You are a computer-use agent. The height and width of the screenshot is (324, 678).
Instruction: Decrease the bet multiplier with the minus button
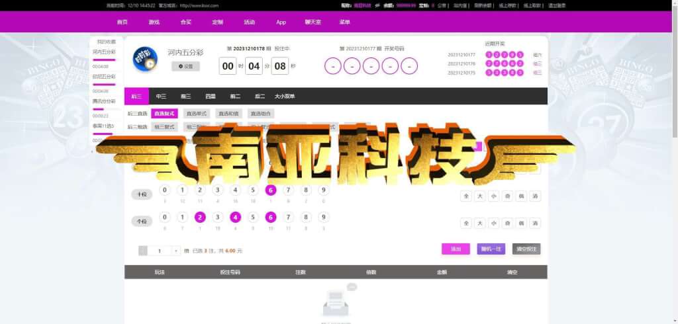(143, 251)
